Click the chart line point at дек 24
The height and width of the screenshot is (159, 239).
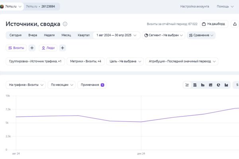click(141, 122)
